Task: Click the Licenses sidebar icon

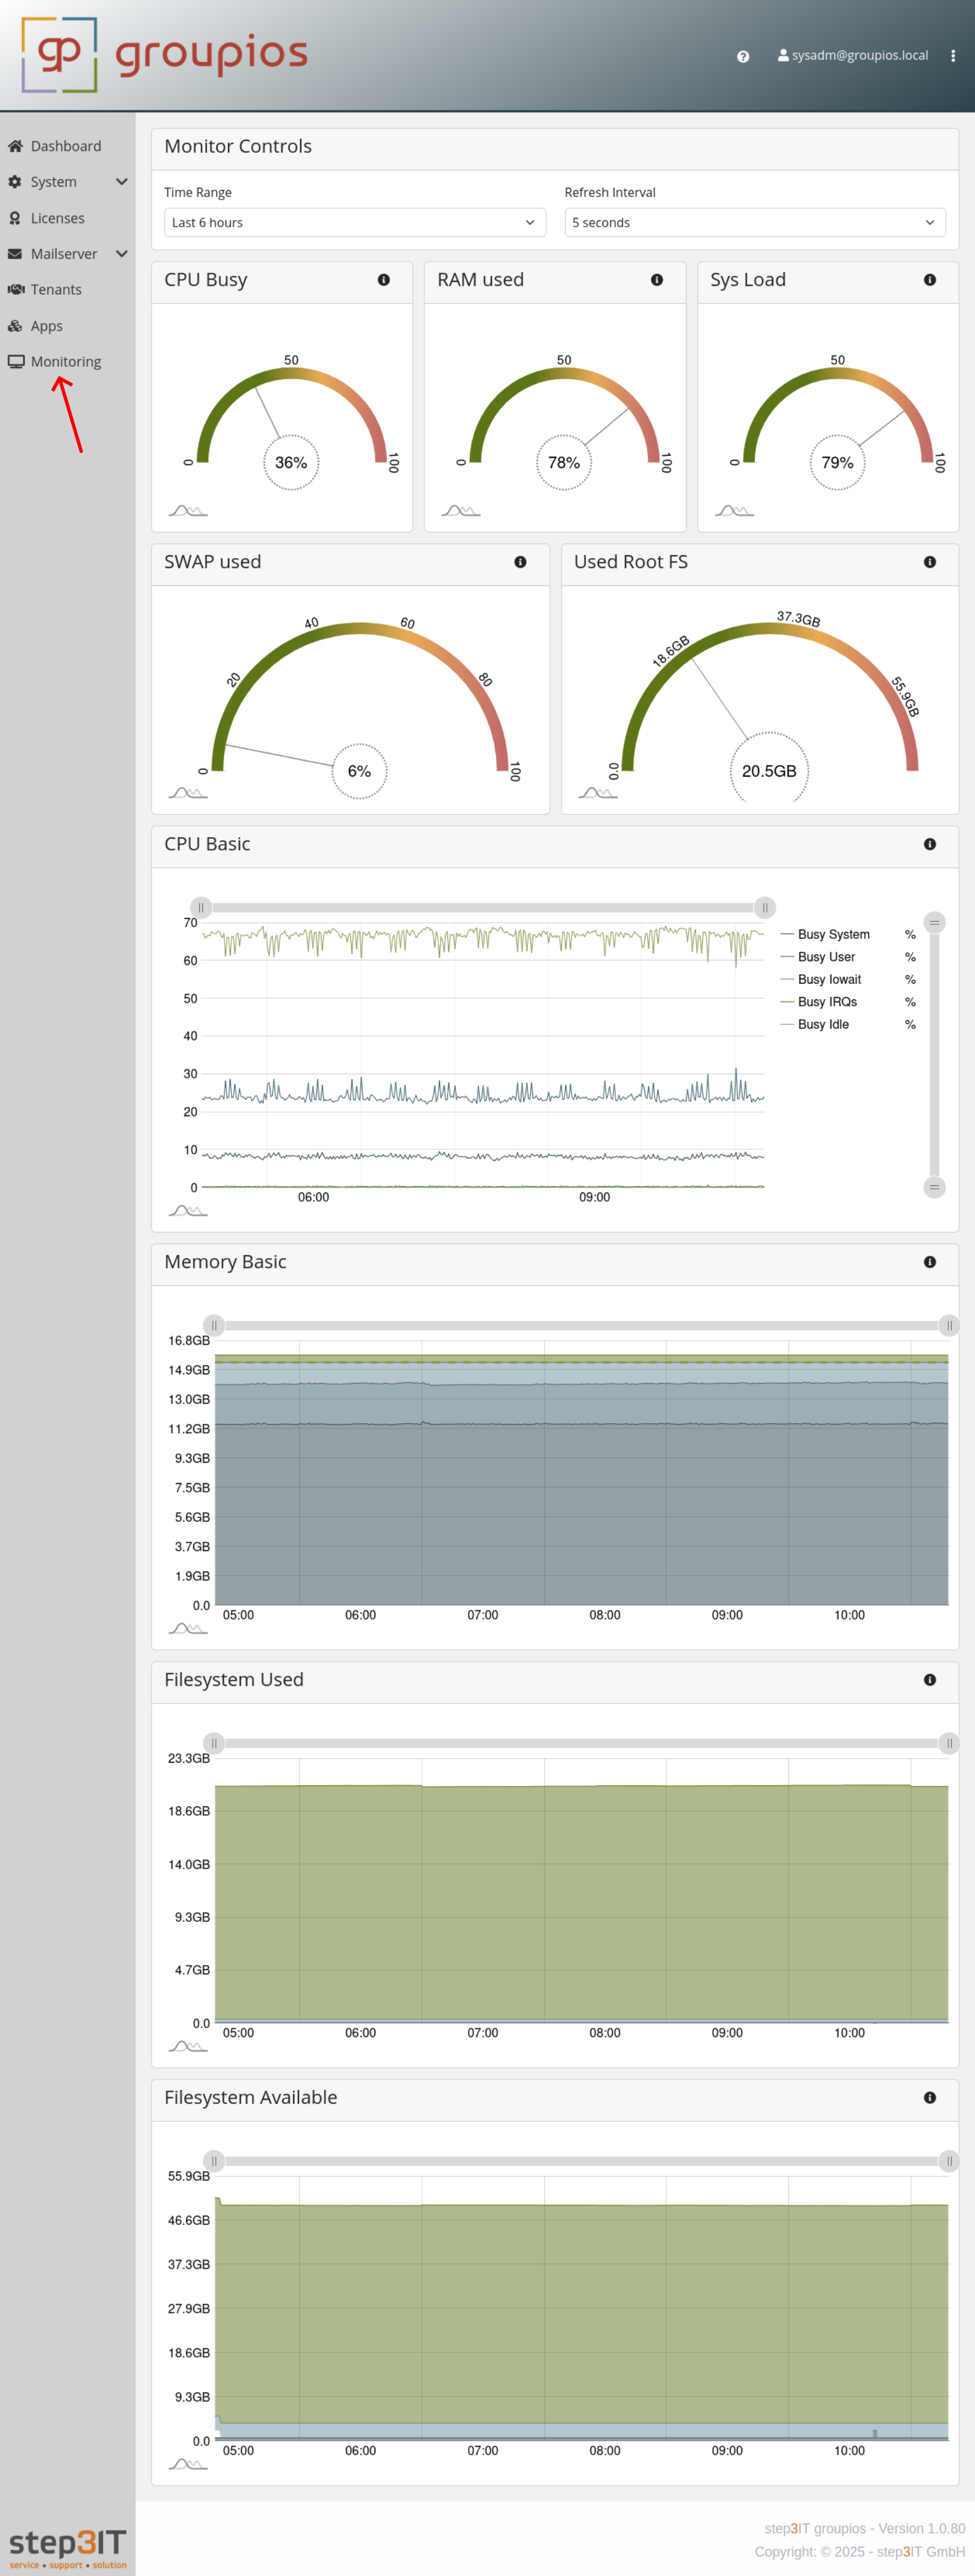Action: [15, 217]
